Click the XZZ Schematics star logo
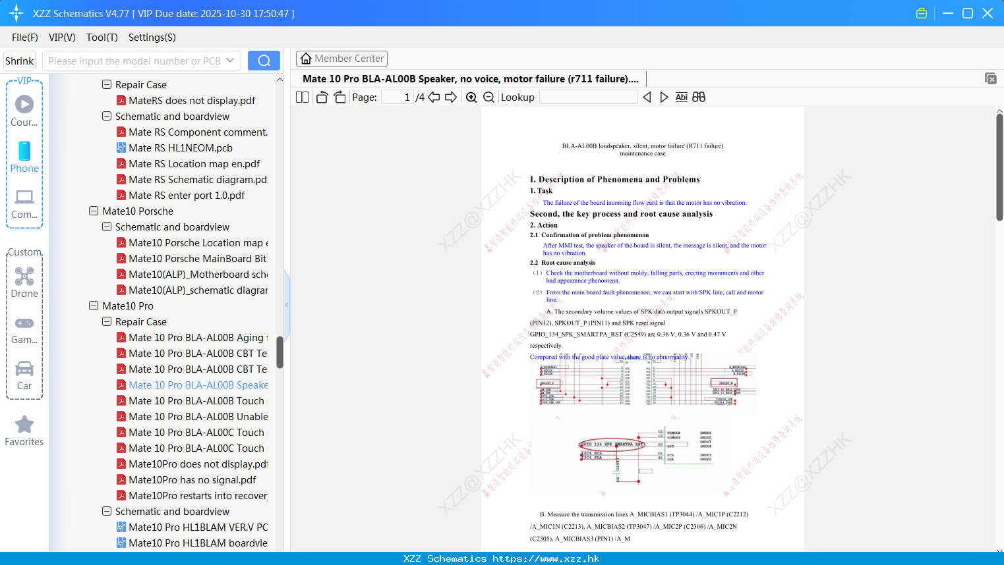 [x=16, y=13]
